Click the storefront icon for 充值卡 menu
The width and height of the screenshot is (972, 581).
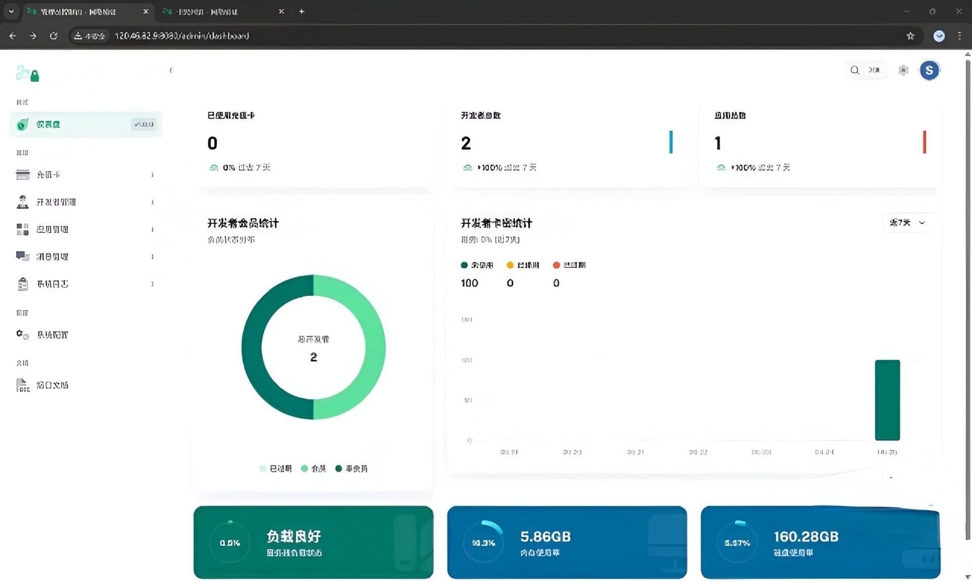[23, 175]
